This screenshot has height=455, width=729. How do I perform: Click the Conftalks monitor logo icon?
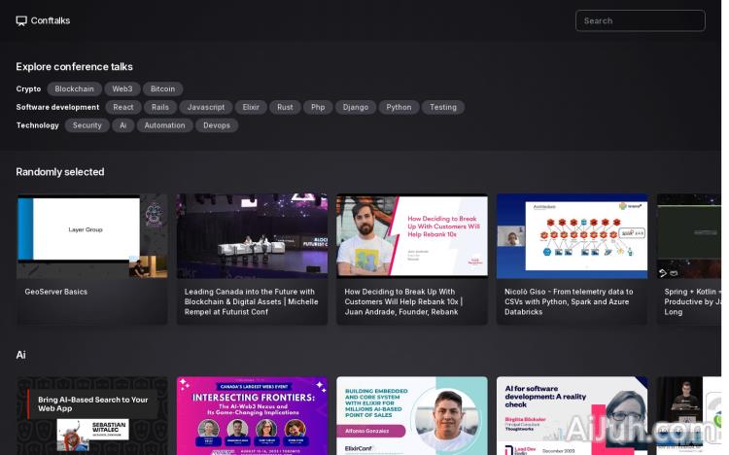21,20
